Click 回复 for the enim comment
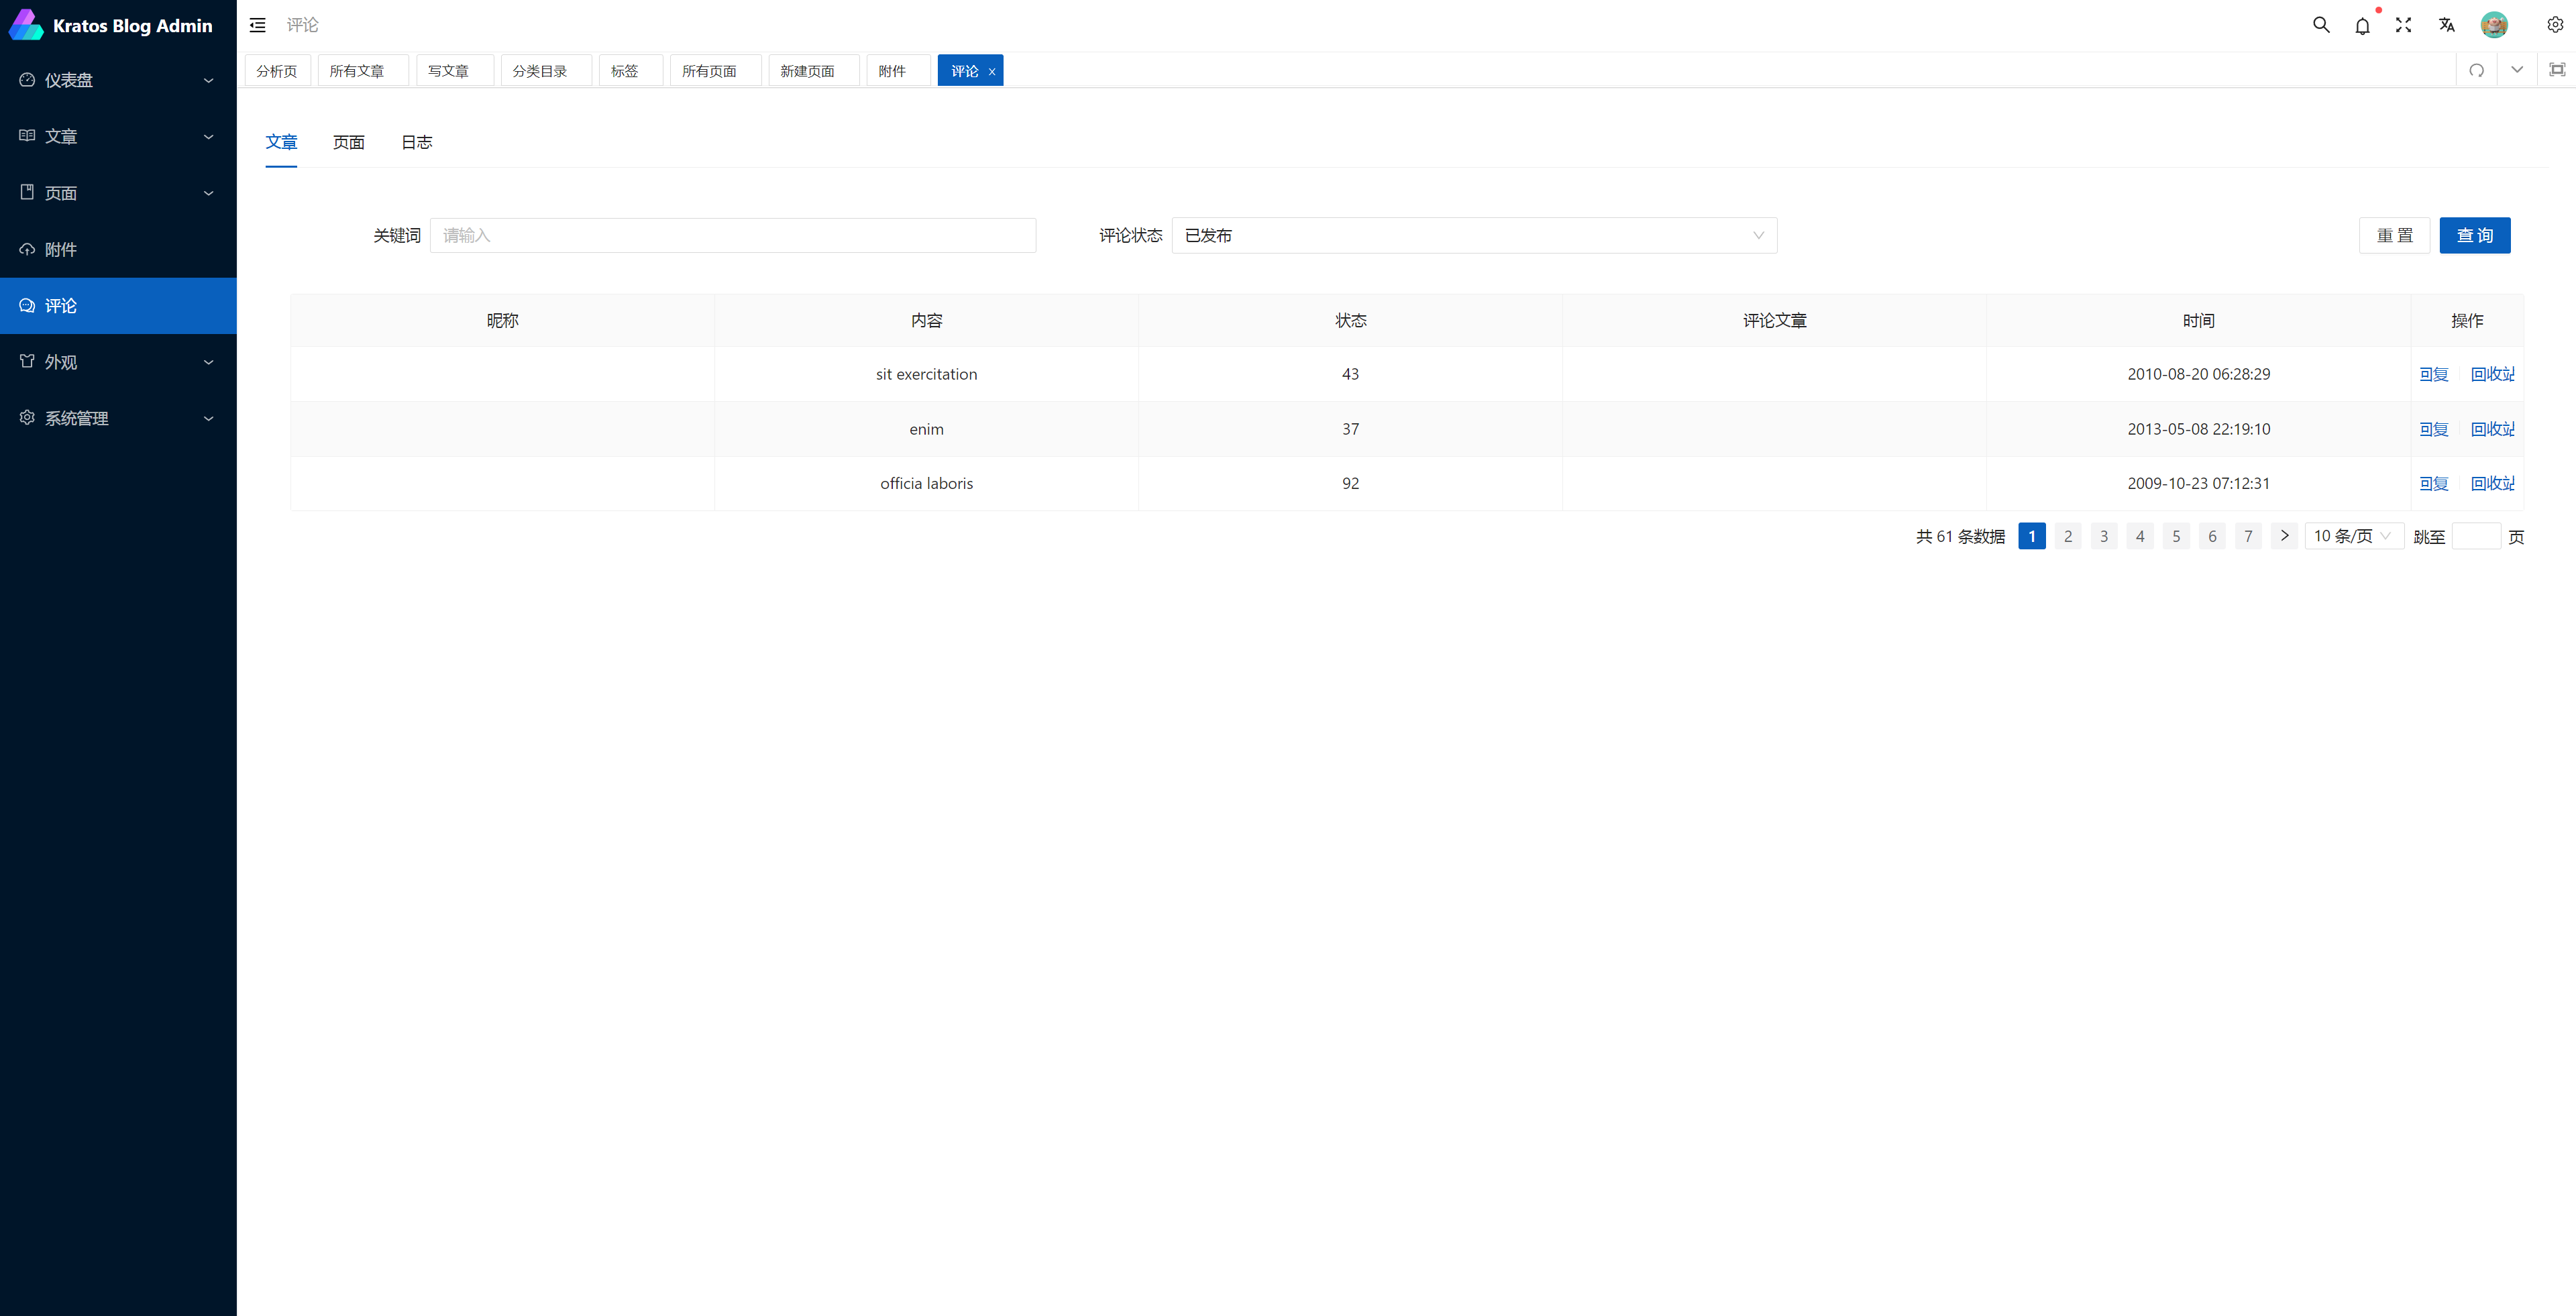The height and width of the screenshot is (1316, 2576). (x=2433, y=429)
